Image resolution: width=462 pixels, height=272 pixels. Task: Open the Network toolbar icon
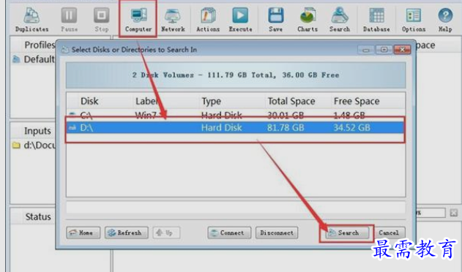point(173,20)
